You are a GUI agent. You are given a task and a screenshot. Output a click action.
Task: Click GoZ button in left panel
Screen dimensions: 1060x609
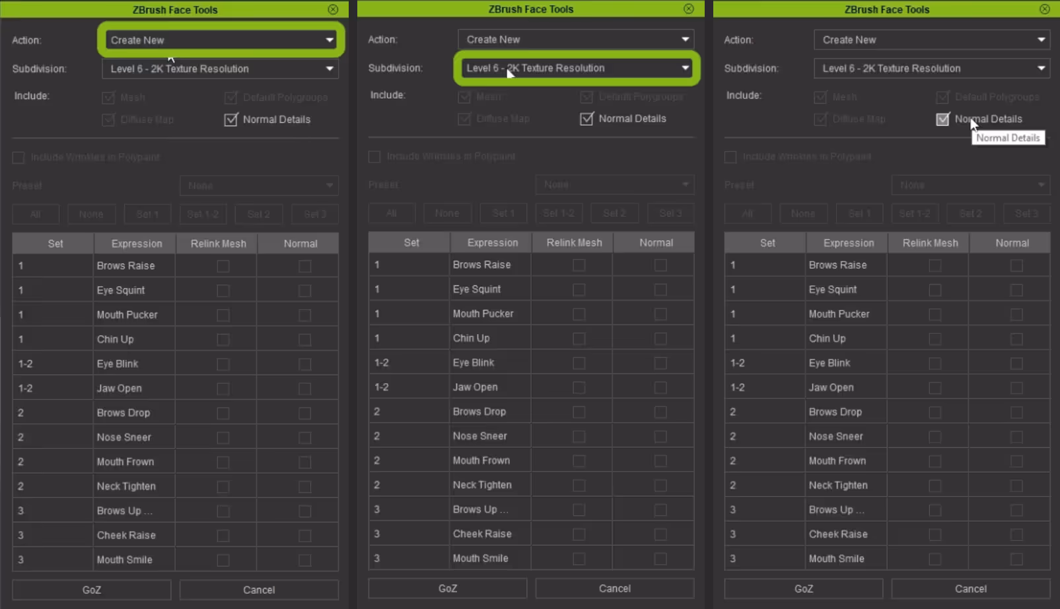[x=92, y=590]
